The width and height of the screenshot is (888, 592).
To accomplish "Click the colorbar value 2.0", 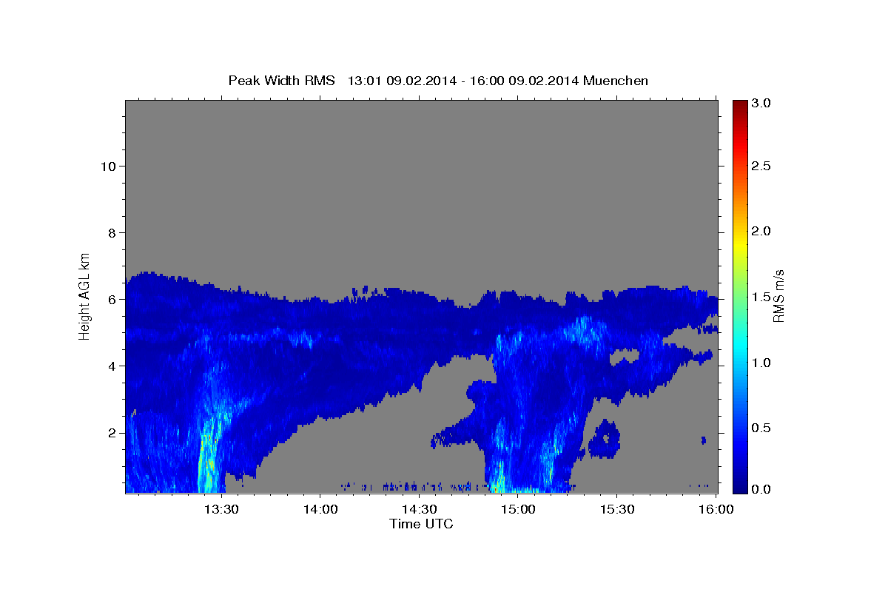I will tap(761, 232).
